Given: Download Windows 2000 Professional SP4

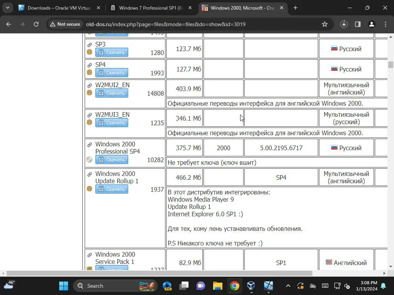Looking at the screenshot, I should (112, 159).
